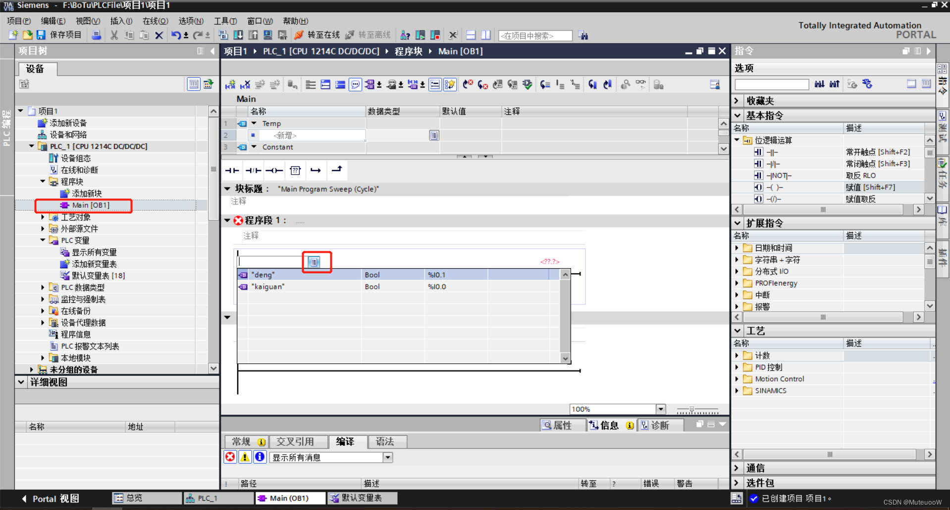950x510 pixels.
Task: Click the Instructions options search field
Action: pyautogui.click(x=771, y=85)
